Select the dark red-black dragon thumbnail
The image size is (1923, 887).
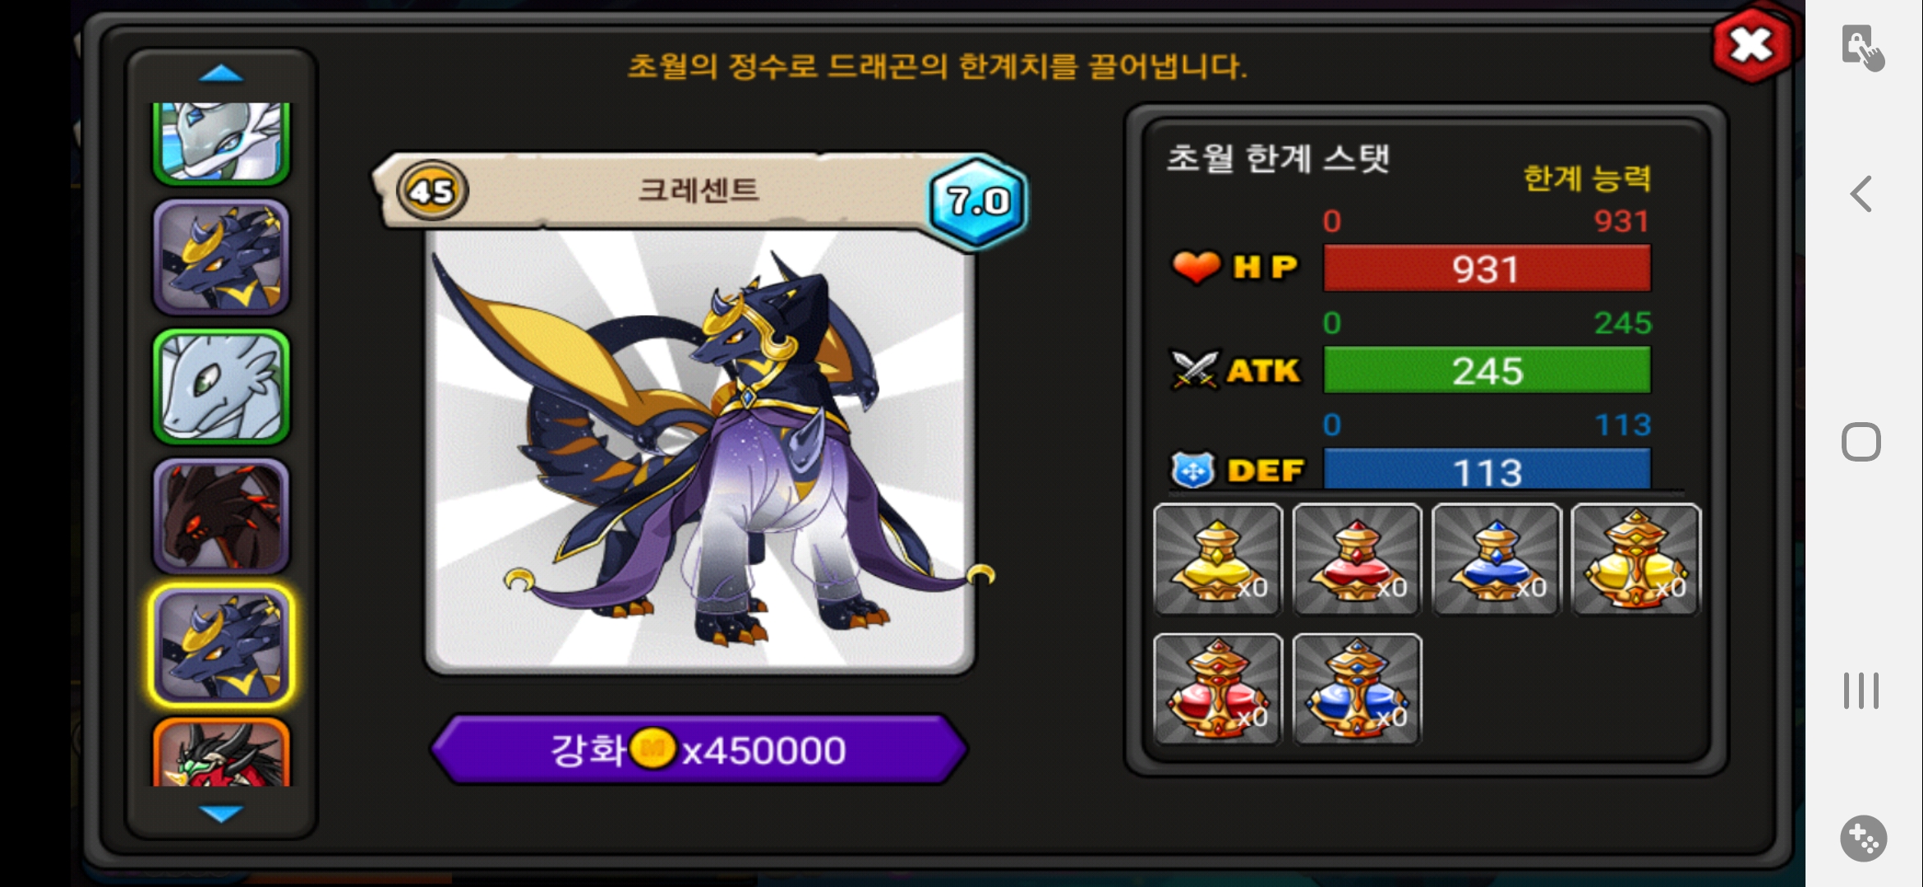coord(221,516)
